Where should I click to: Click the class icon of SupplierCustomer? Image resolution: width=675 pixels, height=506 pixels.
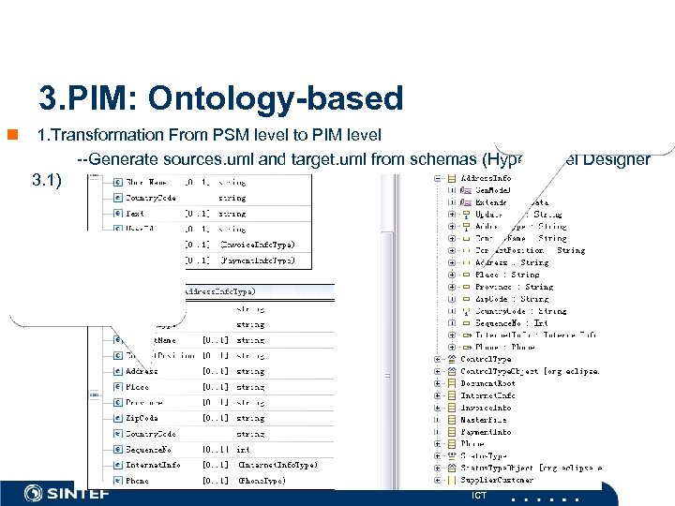pyautogui.click(x=452, y=480)
